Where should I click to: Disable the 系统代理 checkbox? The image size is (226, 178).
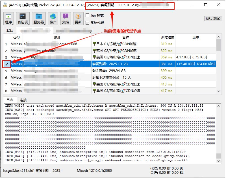pos(88,22)
